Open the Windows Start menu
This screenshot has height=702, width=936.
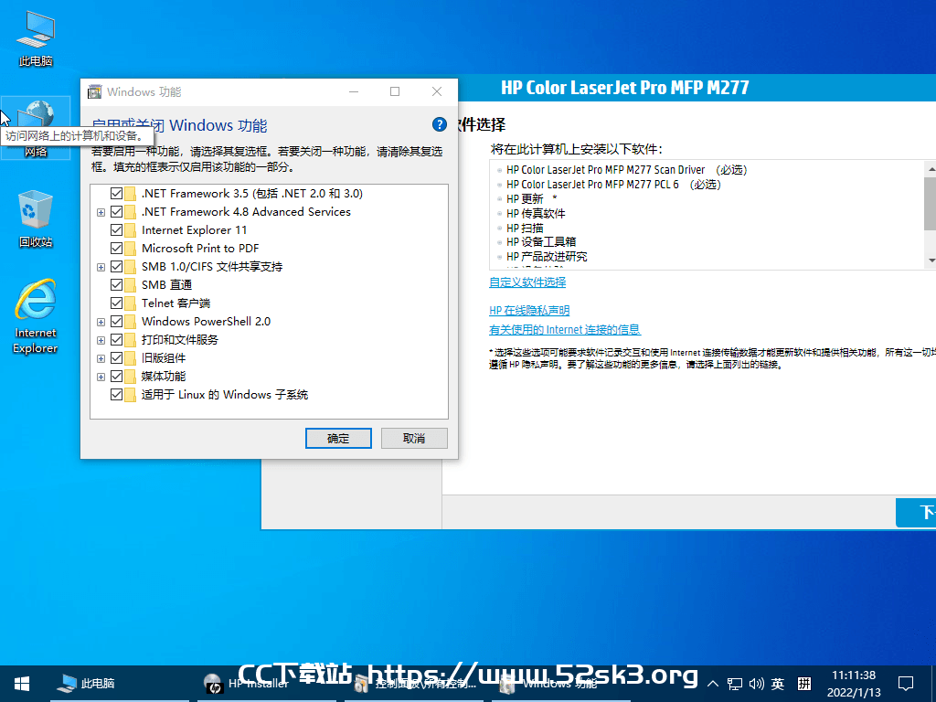[22, 684]
